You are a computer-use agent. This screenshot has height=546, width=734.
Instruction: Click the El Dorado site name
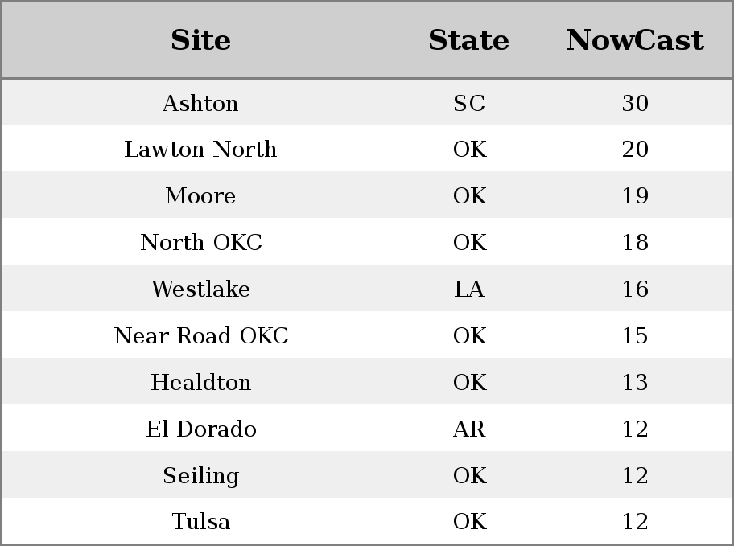(201, 429)
